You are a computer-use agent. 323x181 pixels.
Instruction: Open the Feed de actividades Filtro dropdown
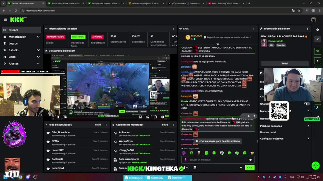(x=98, y=125)
